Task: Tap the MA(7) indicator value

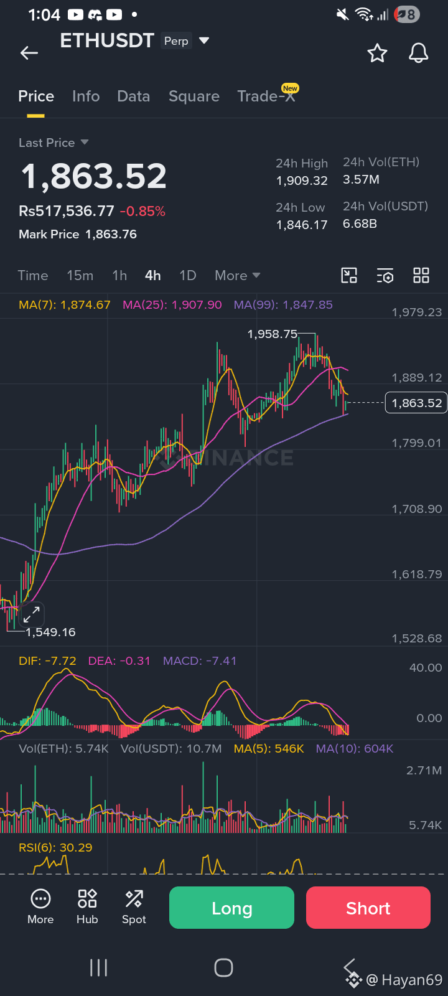Action: tap(65, 305)
